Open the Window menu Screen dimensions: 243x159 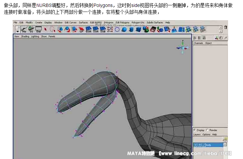(58, 23)
